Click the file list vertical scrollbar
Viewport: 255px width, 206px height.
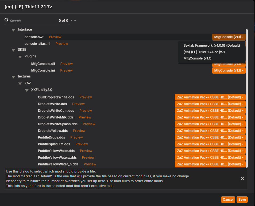247,98
